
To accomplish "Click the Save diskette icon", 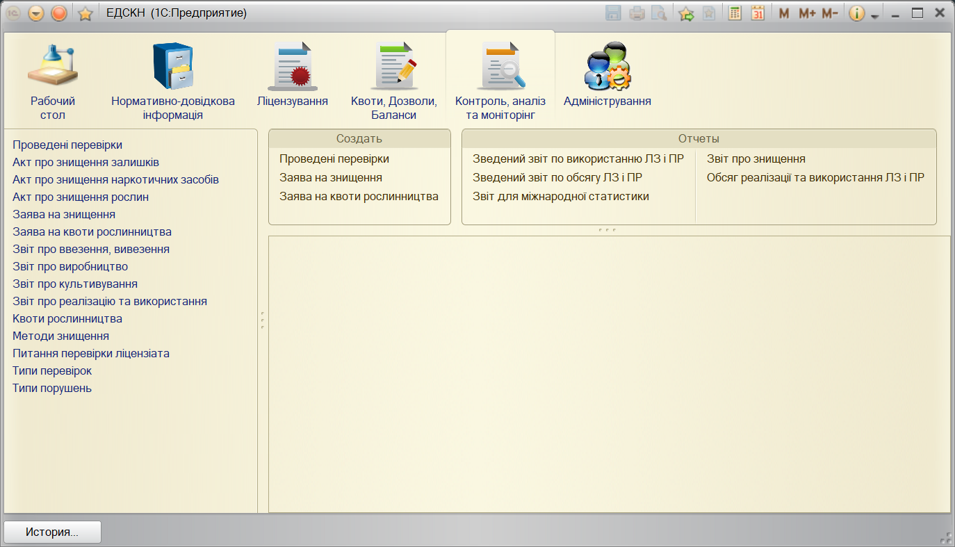I will pyautogui.click(x=613, y=13).
